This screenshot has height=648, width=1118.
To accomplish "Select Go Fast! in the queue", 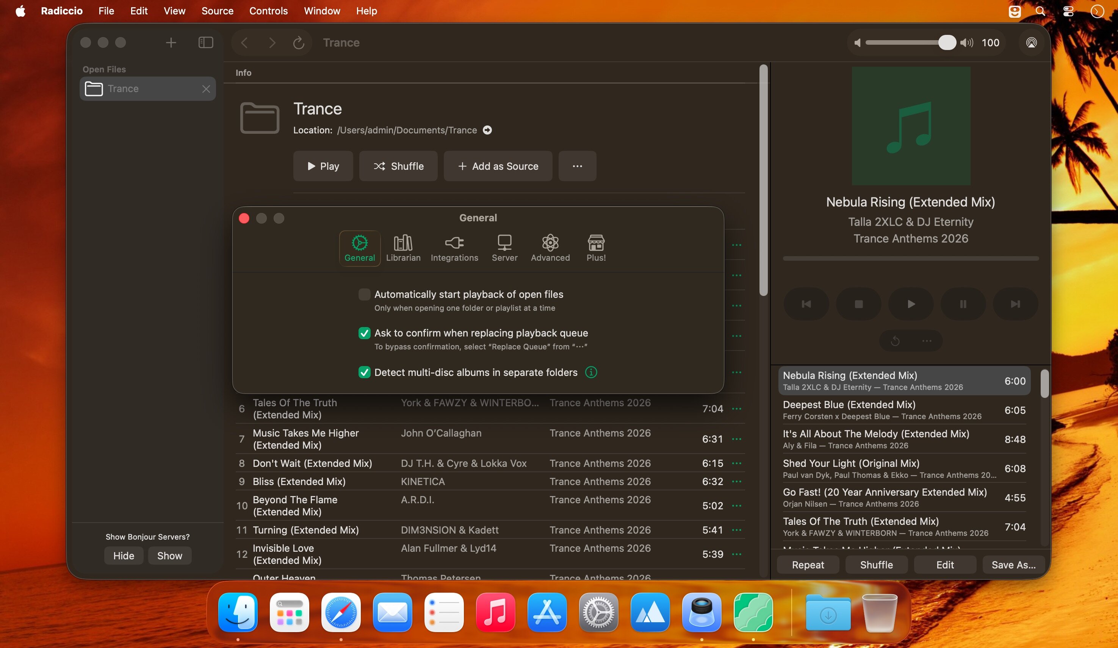I will 904,498.
